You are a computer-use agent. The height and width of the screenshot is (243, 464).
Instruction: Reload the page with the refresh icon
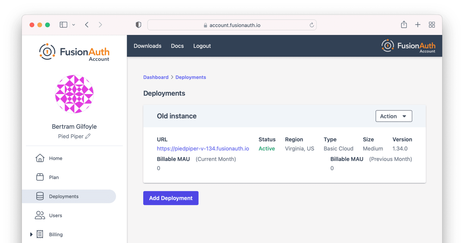[x=312, y=25]
